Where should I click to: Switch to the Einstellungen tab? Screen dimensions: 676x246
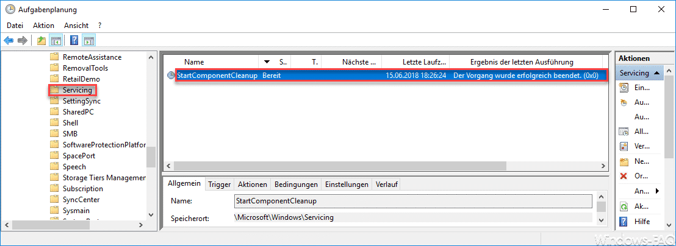[347, 184]
